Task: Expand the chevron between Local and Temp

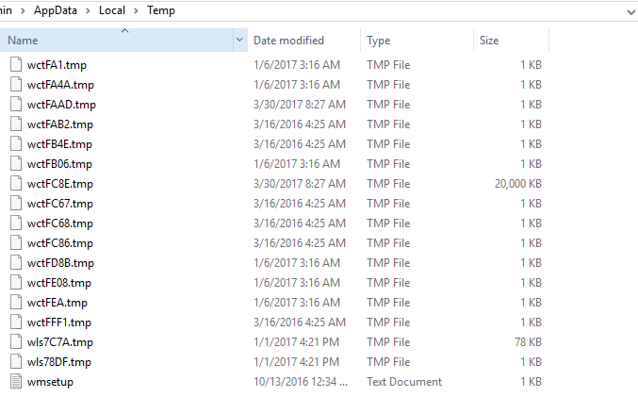Action: (136, 11)
